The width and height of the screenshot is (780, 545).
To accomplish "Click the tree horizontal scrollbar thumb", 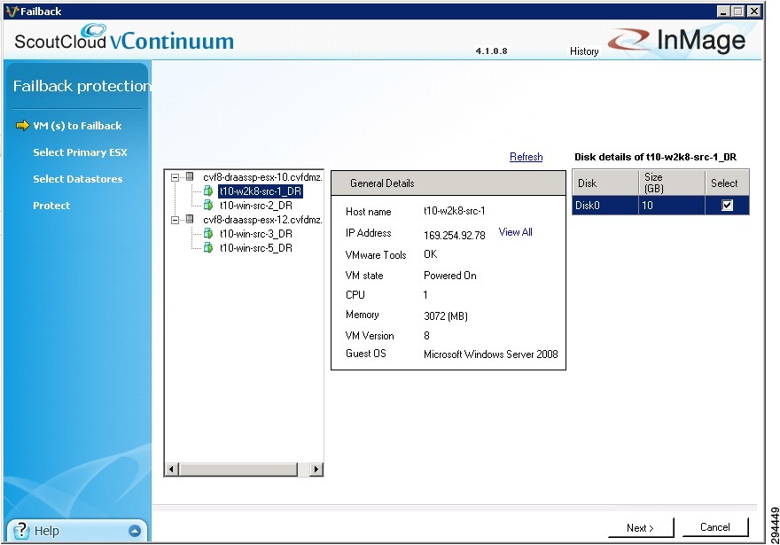I will point(238,469).
